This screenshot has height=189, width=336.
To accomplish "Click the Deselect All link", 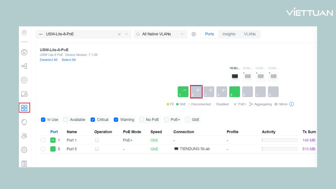I will [49, 60].
